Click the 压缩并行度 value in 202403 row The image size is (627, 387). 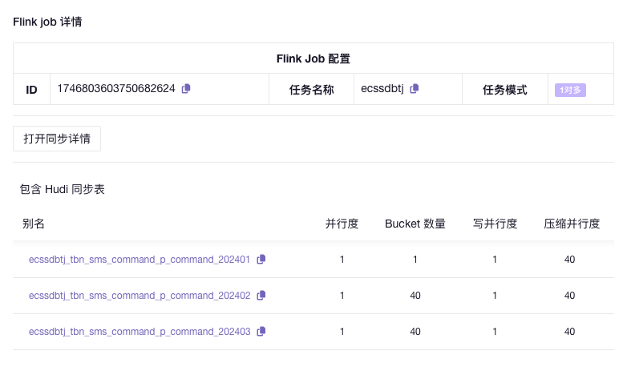(569, 332)
